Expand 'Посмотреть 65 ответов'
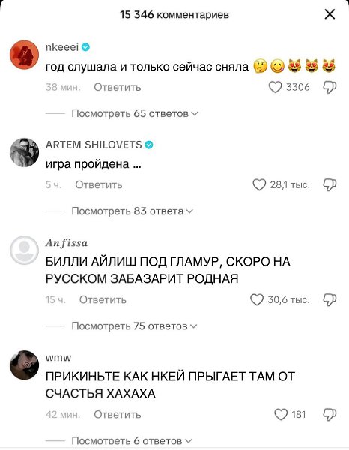The image size is (349, 450). [135, 114]
